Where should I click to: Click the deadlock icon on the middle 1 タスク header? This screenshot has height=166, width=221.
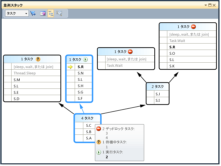pos(130,52)
